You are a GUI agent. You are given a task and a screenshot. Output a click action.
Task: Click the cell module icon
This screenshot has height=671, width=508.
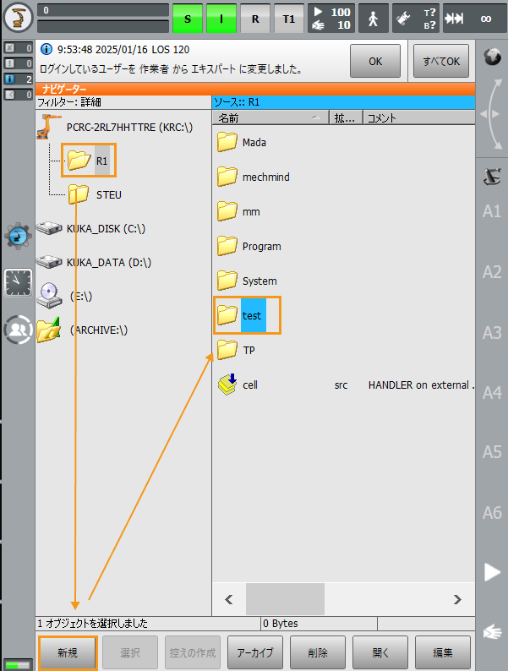(227, 385)
